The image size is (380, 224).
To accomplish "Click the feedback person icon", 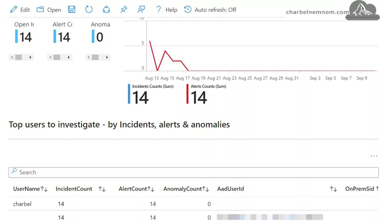I will pos(141,9).
